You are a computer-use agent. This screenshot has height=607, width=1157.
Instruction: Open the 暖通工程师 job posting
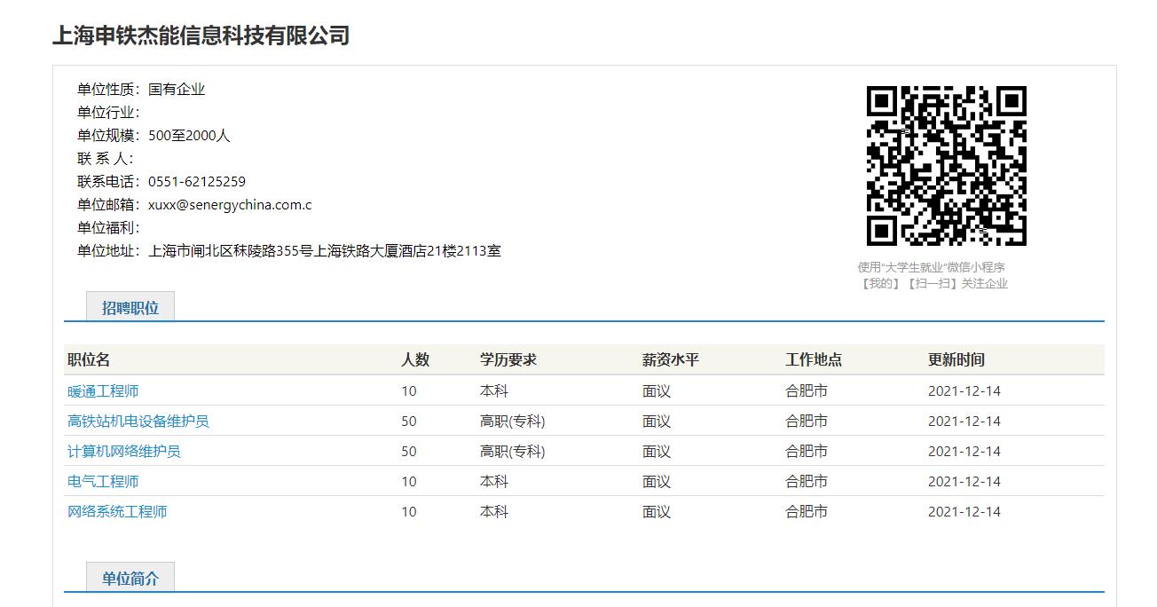point(103,391)
